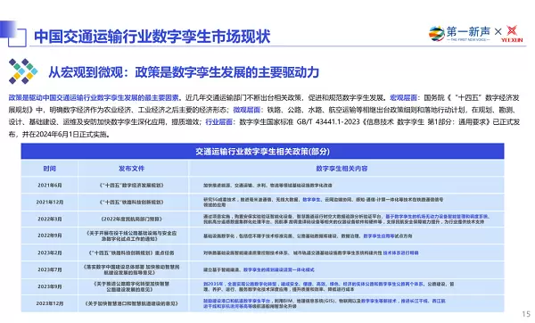This screenshot has width=535, height=323.
Task: Click the 第一新声 brand name text
Action: [468, 32]
